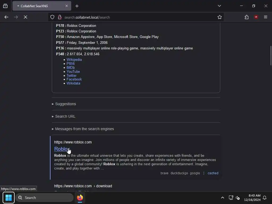Open the IMDb link
Screen dimensions: 272x204
pyautogui.click(x=71, y=68)
